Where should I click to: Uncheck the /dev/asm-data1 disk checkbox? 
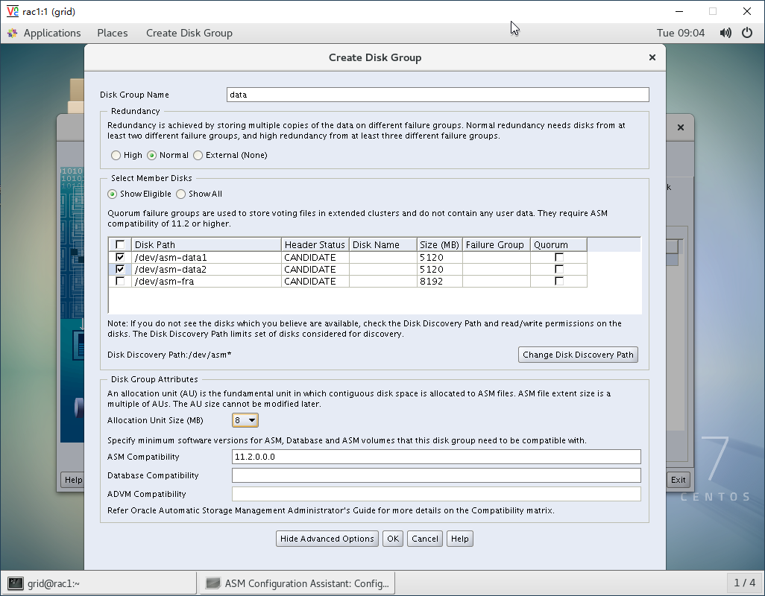[x=120, y=257]
